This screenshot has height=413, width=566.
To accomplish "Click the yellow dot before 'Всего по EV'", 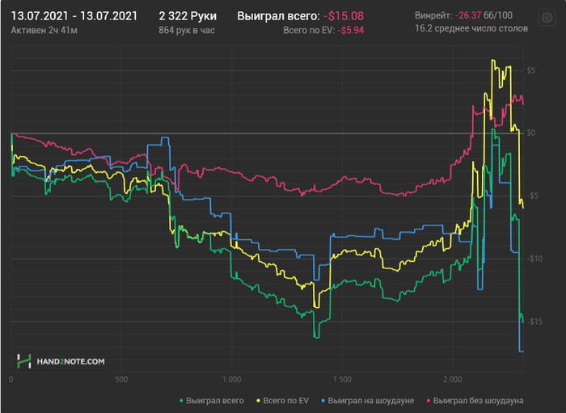I will click(259, 401).
